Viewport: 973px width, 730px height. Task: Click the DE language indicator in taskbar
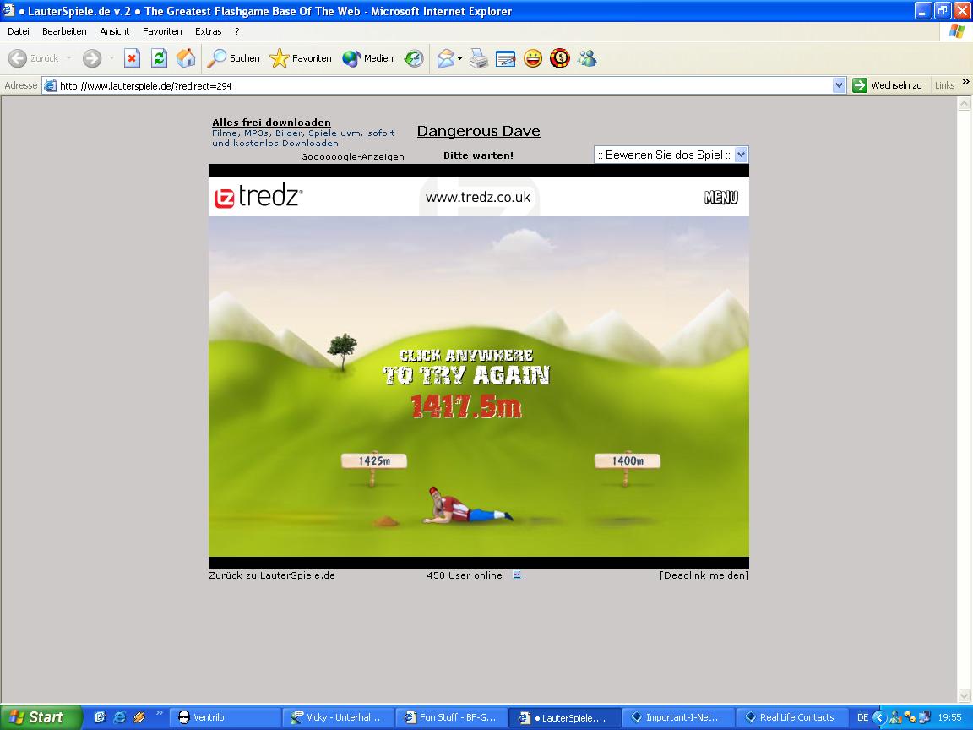click(862, 717)
